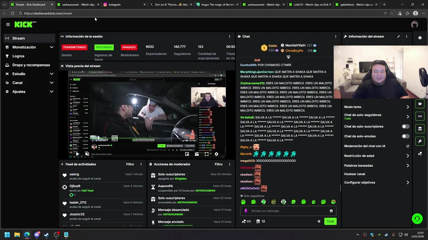The image size is (428, 240).
Task: Open ANTAHUAMAN link under AaaronPA suspension
Action: pyautogui.click(x=205, y=191)
